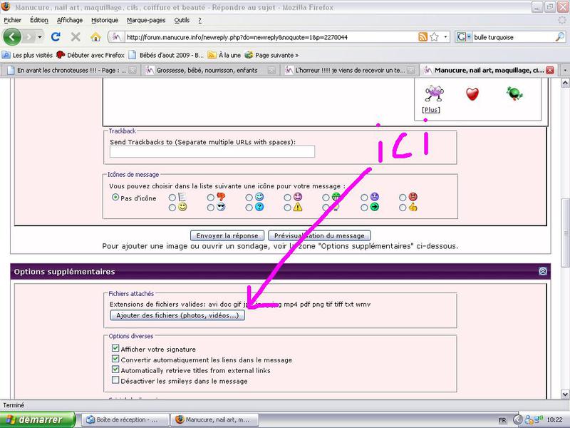Uncheck Convertir automatiquement les liens

[116, 360]
